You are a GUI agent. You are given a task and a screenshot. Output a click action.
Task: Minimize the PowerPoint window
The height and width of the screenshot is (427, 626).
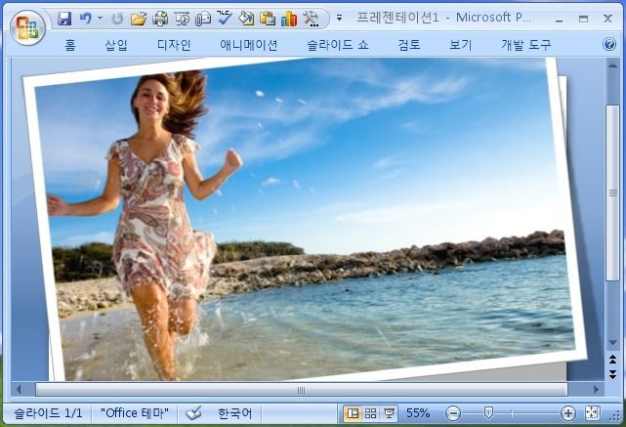coord(560,20)
